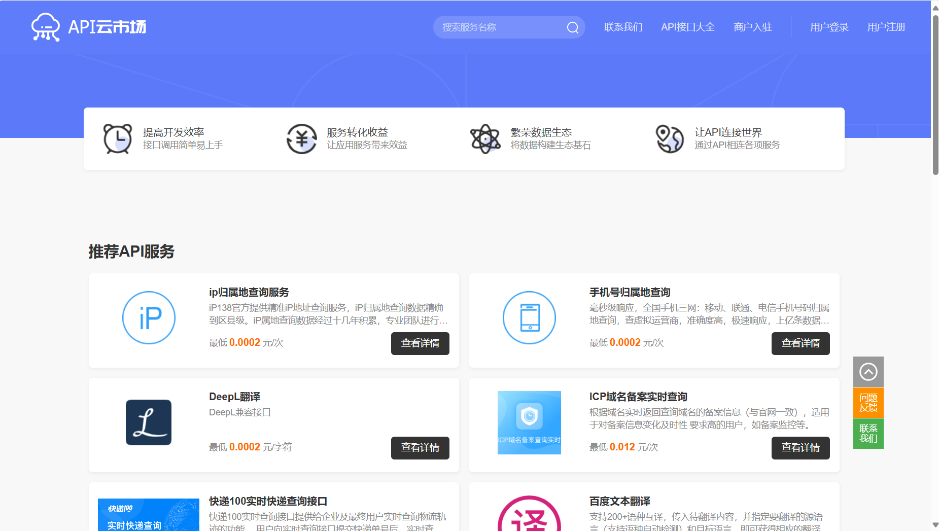The image size is (939, 531).
Task: Open the DeepL translation logo
Action: tap(149, 422)
